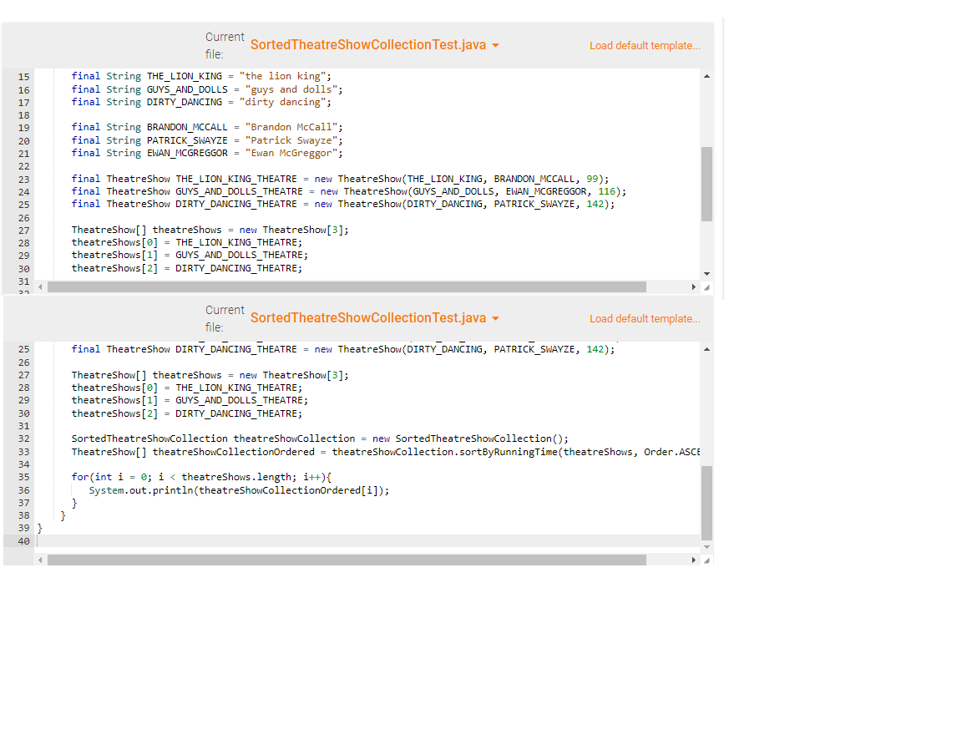Image resolution: width=962 pixels, height=740 pixels.
Task: Click the scroll-left arrow on bottom horizontal scrollbar
Action: pyautogui.click(x=40, y=559)
